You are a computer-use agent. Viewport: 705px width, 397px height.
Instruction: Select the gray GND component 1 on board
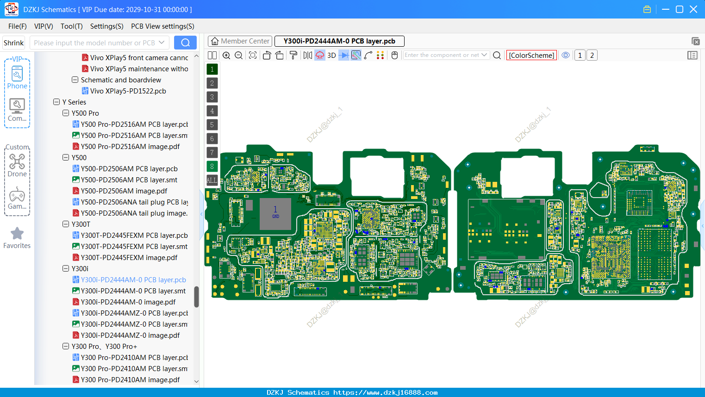tap(275, 214)
